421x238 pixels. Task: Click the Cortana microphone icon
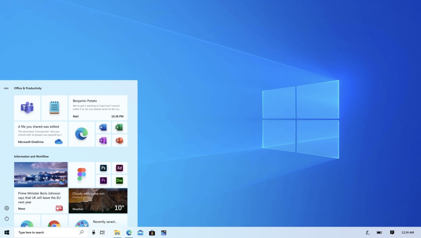[94, 233]
